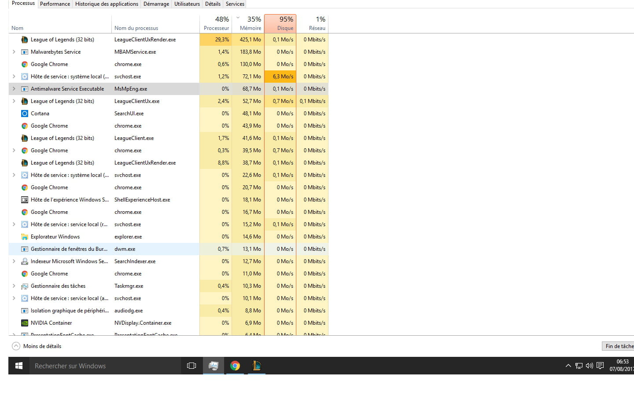The width and height of the screenshot is (634, 396).
Task: Open Google Chrome from the taskbar
Action: point(235,366)
